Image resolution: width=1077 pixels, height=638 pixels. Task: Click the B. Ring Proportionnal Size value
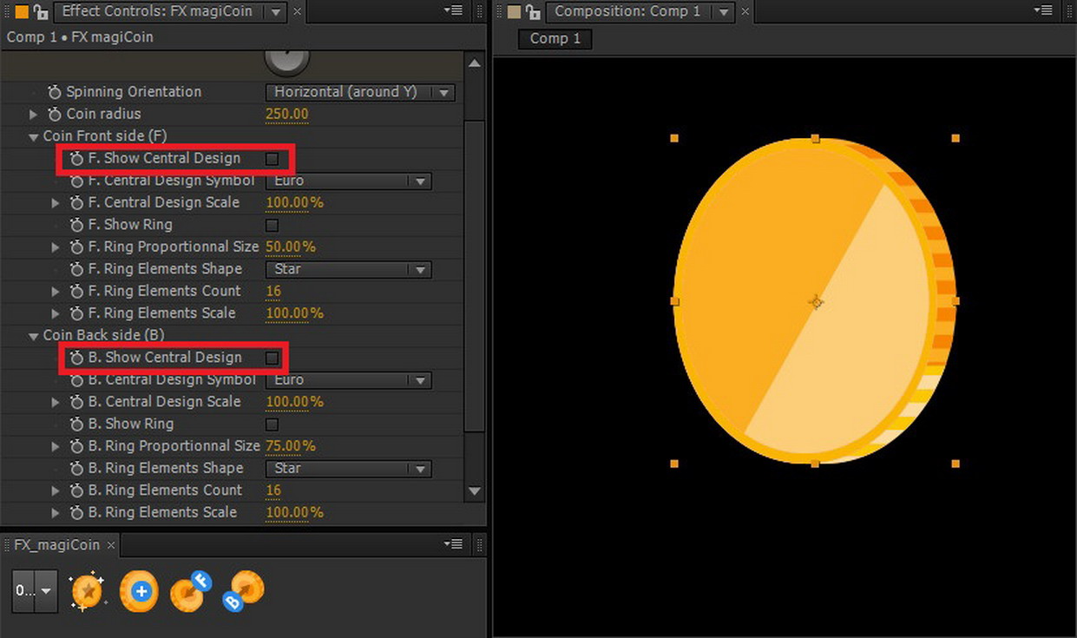(290, 445)
